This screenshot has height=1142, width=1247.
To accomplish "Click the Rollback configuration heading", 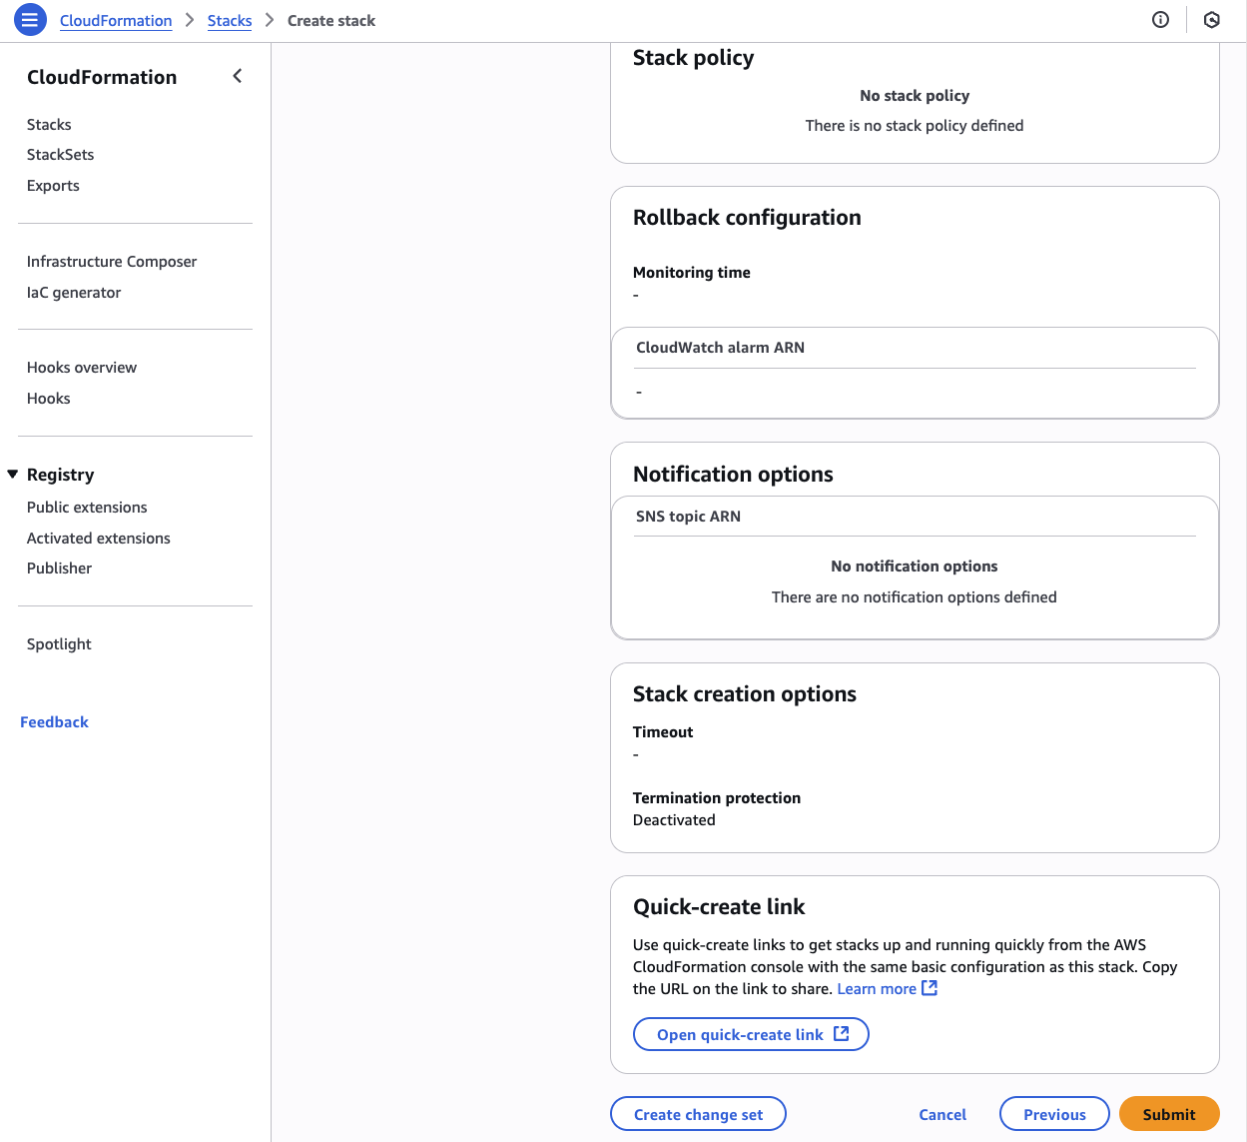I will tap(747, 218).
